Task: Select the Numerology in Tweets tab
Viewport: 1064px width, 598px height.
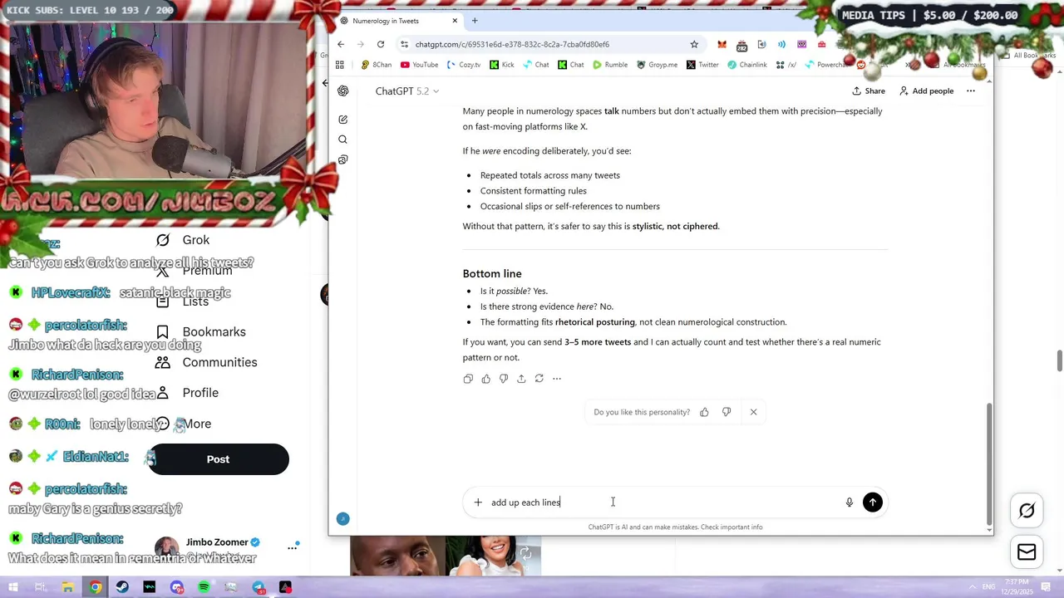Action: coord(399,21)
